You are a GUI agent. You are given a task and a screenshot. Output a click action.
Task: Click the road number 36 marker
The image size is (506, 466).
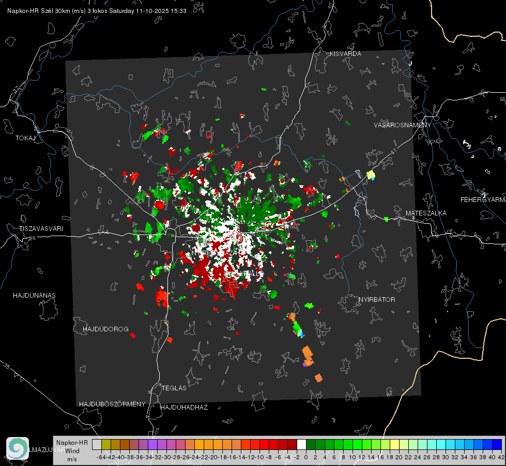[x=32, y=238]
